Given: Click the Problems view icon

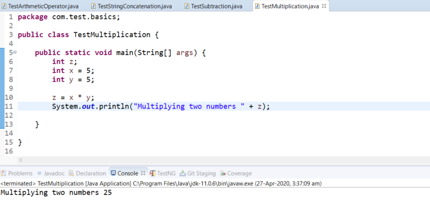Looking at the screenshot, I should (4, 173).
